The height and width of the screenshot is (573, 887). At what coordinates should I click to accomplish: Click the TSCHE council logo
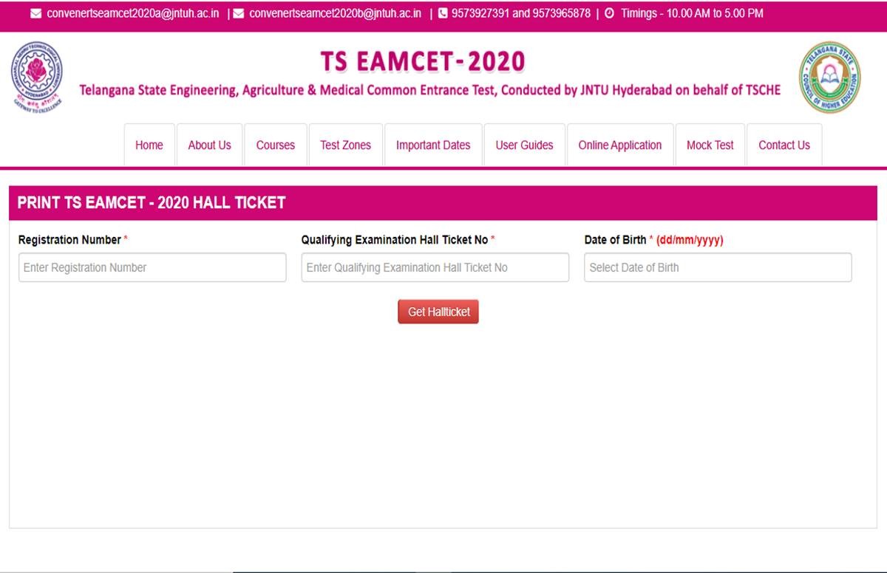[x=829, y=77]
